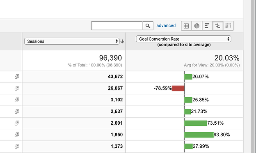Select the 2,637 sessions value
The image size is (256, 153).
coord(117,111)
